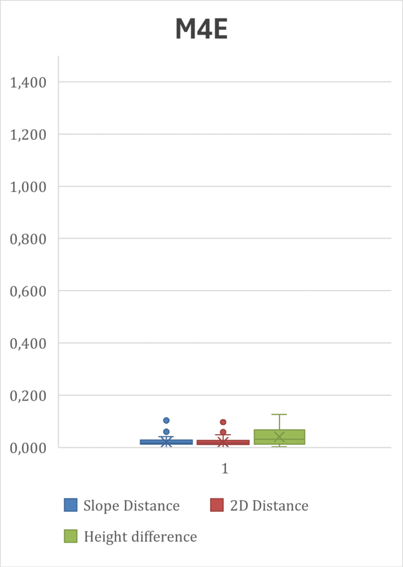
Task: Click the chart title M4E
Action: [201, 29]
